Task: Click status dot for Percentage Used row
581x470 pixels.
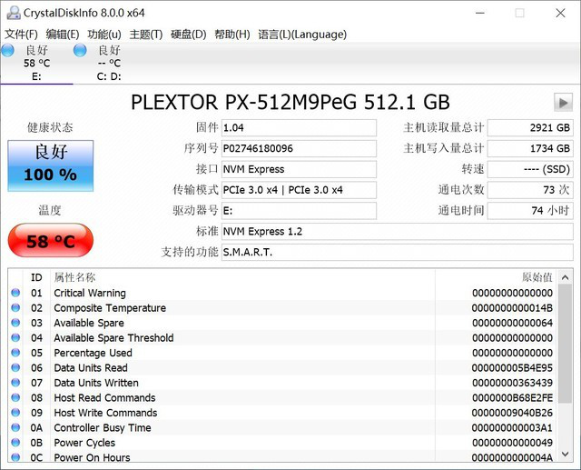Action: (15, 353)
